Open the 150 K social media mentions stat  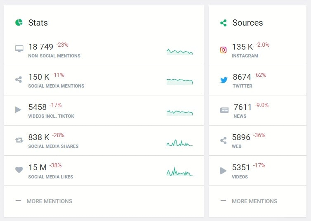tap(38, 77)
